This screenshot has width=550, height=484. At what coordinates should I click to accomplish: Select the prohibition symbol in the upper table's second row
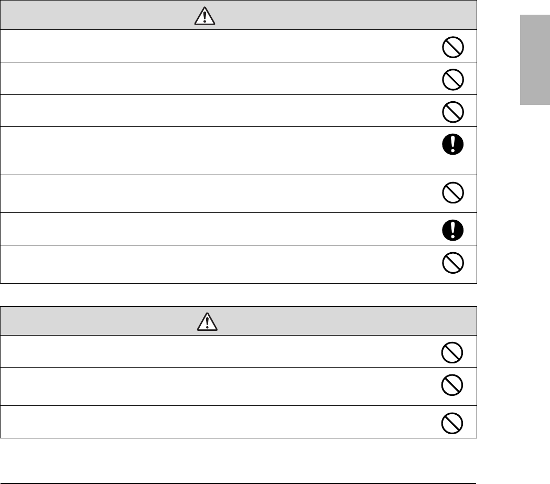pyautogui.click(x=451, y=80)
